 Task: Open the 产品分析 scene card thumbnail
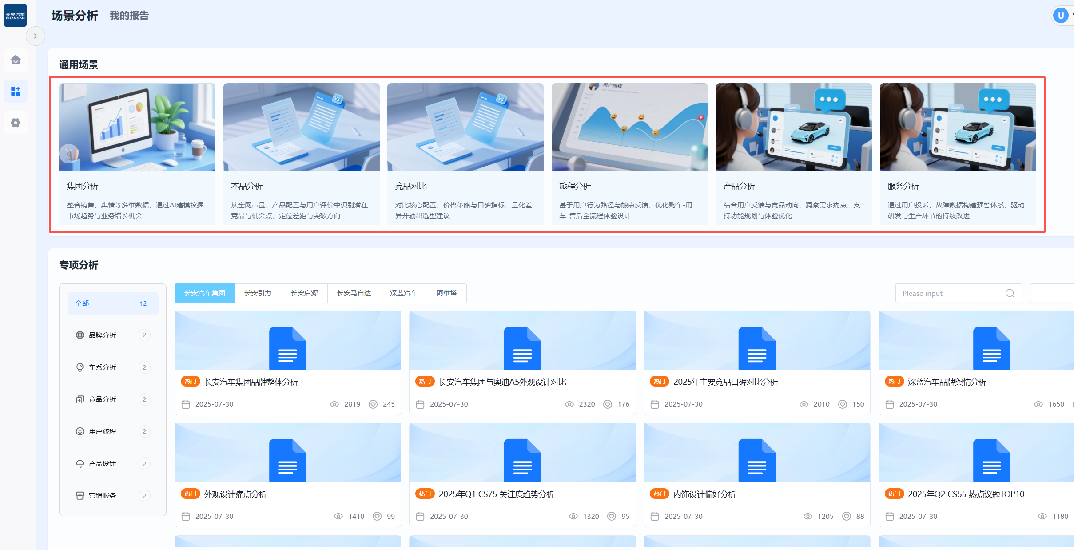[x=794, y=127]
